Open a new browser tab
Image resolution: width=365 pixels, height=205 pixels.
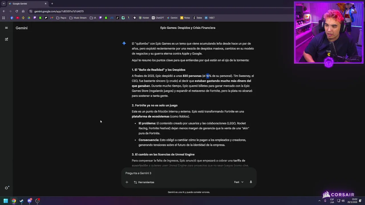pyautogui.click(x=52, y=4)
